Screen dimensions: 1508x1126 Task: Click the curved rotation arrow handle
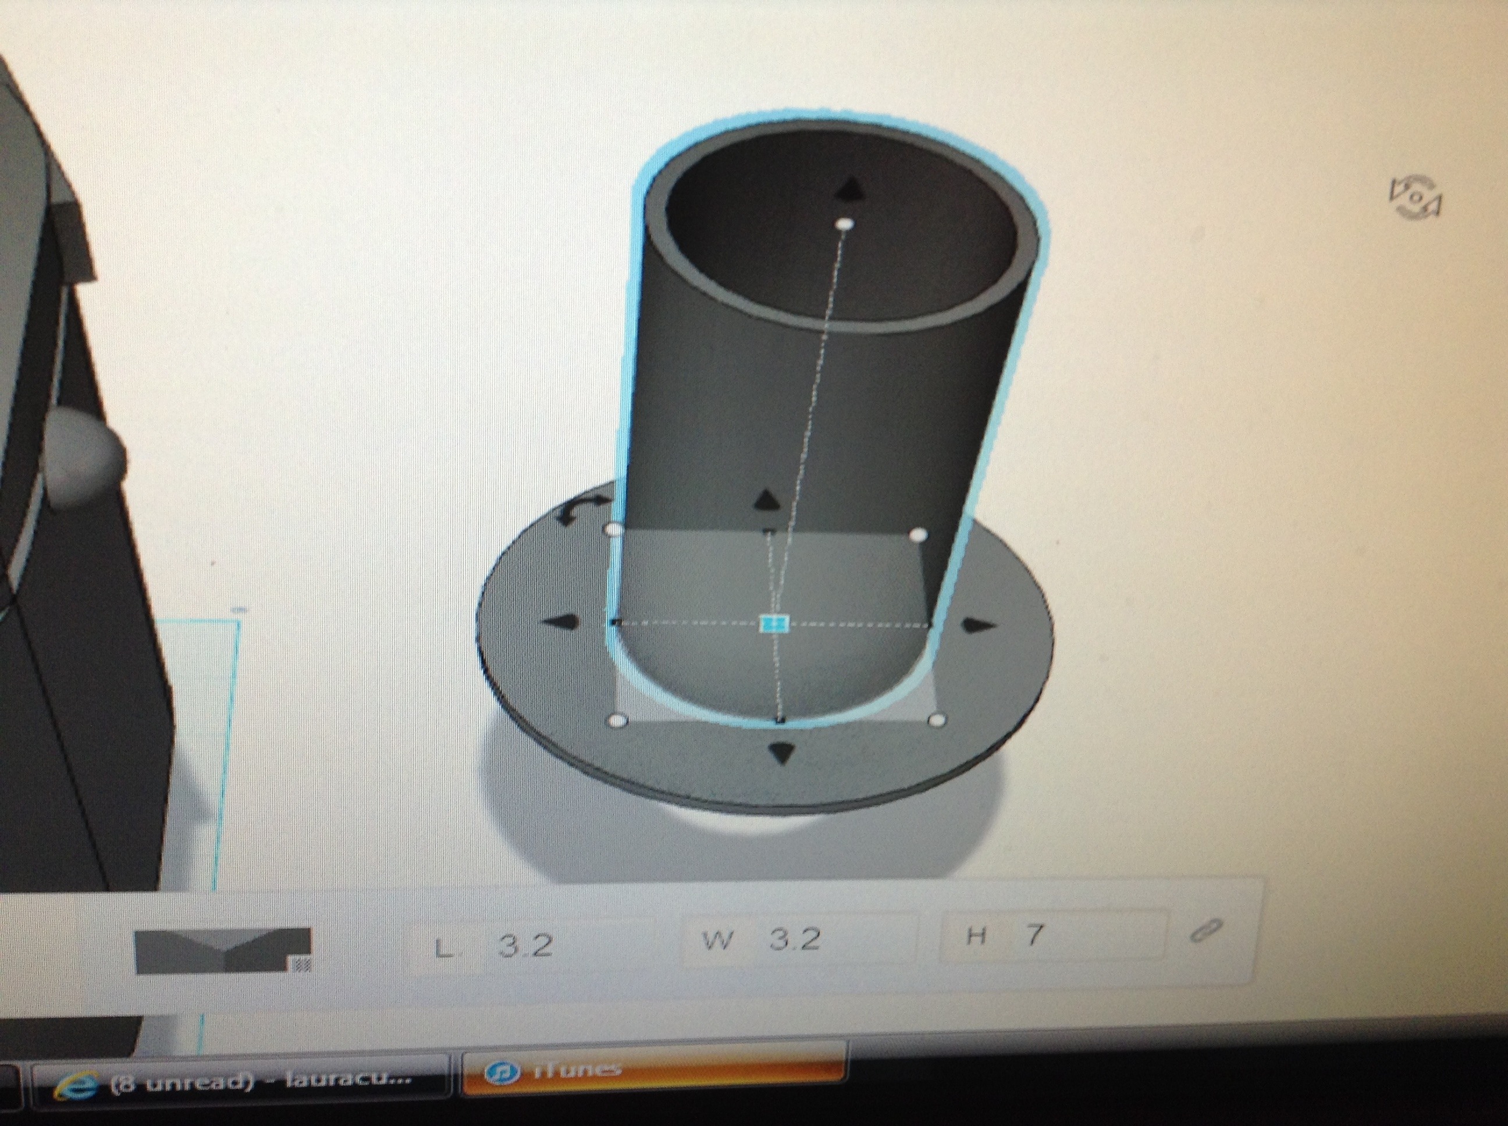582,510
